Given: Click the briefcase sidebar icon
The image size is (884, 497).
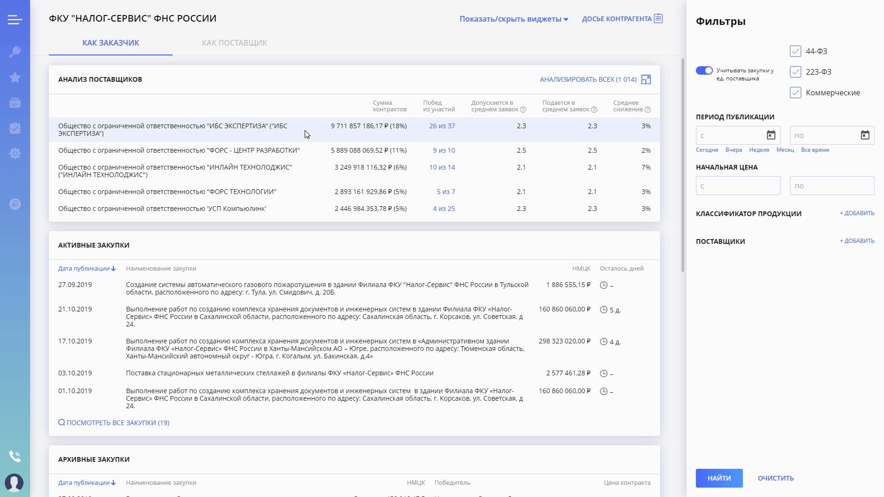Looking at the screenshot, I should pyautogui.click(x=15, y=102).
